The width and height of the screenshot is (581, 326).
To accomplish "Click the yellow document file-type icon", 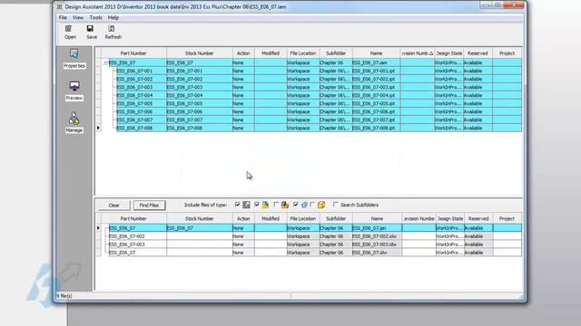I will 265,205.
